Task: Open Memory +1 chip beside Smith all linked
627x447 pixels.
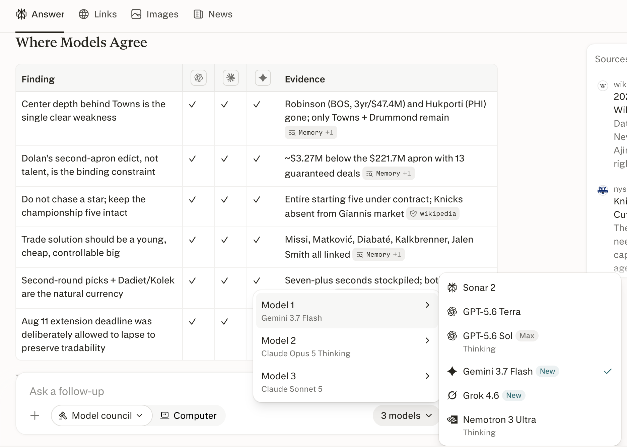Action: [378, 254]
